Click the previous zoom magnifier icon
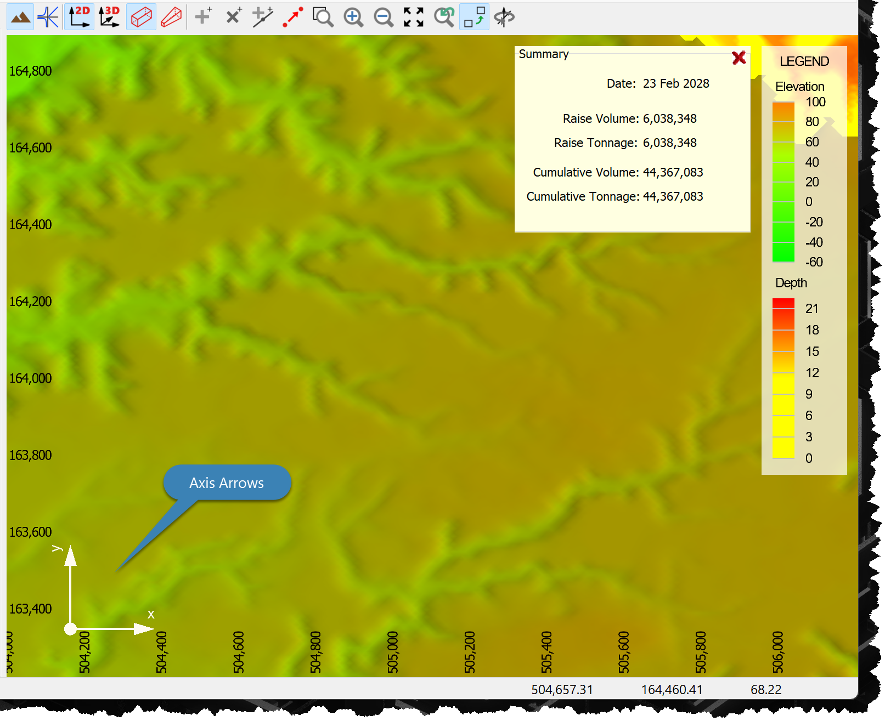 pos(444,17)
